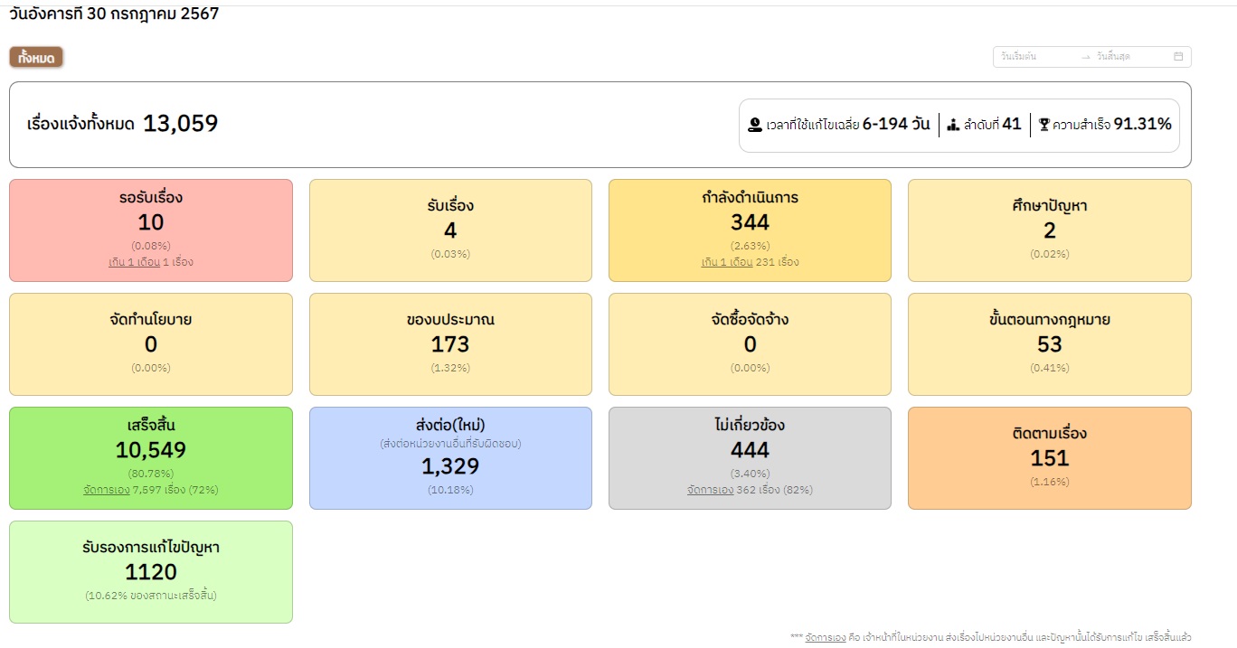Screen dimensions: 1237x648
Task: Open the green เสร็จสิ้น status card
Action: coord(151,457)
